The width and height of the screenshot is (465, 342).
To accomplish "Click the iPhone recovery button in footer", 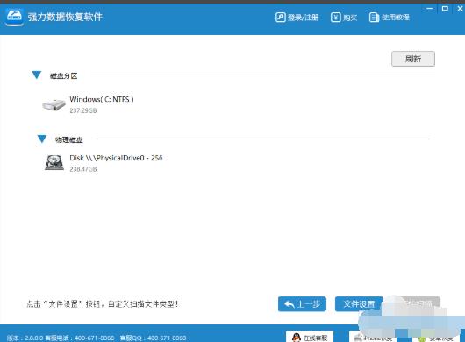I will click(x=373, y=337).
